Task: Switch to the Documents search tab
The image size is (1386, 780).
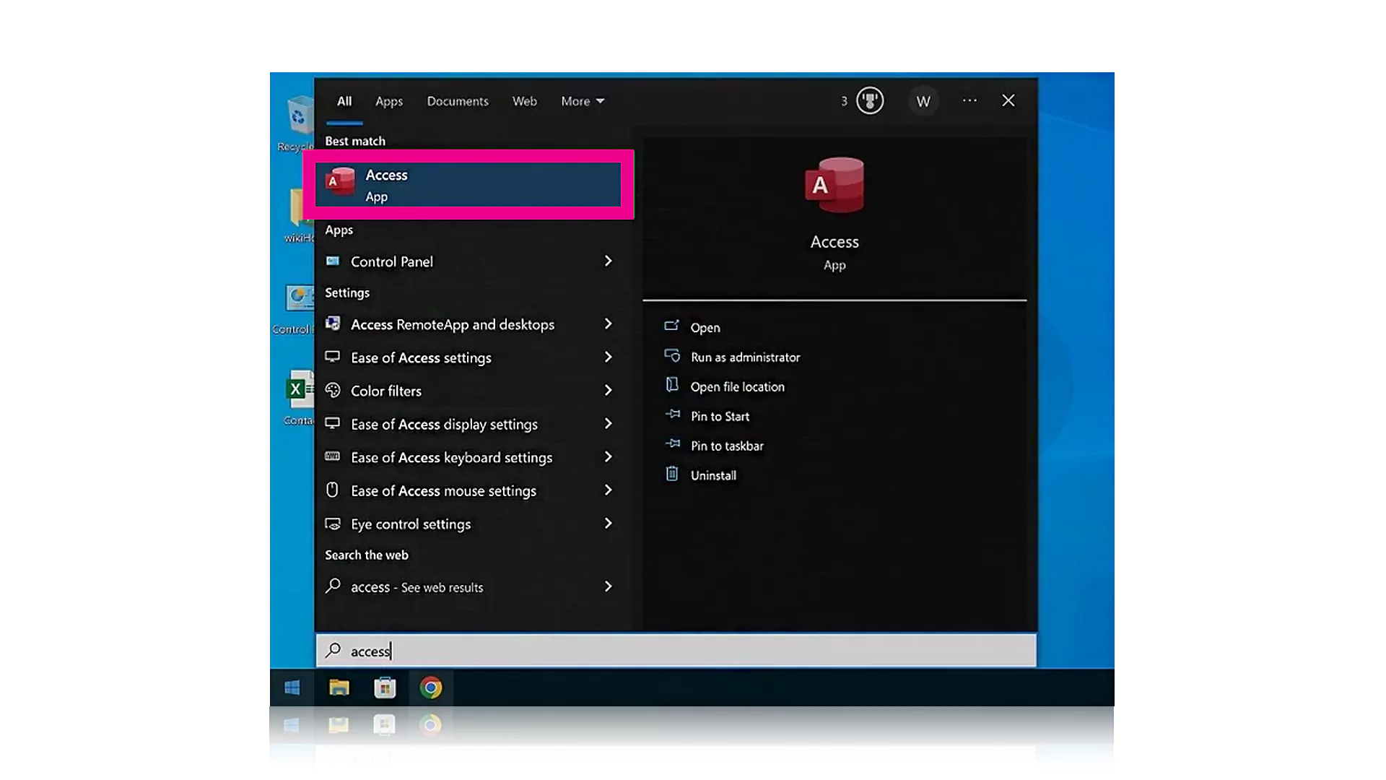Action: click(458, 101)
